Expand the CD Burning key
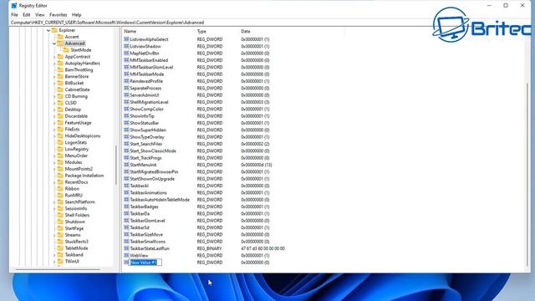The width and height of the screenshot is (535, 301). point(54,97)
